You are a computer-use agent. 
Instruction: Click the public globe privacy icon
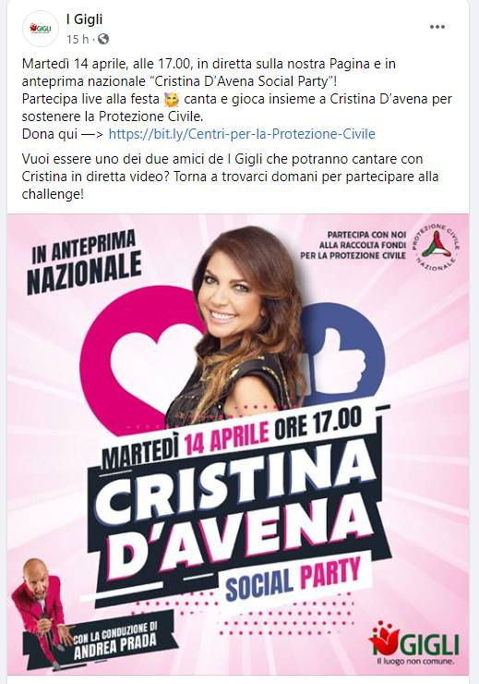coord(103,39)
